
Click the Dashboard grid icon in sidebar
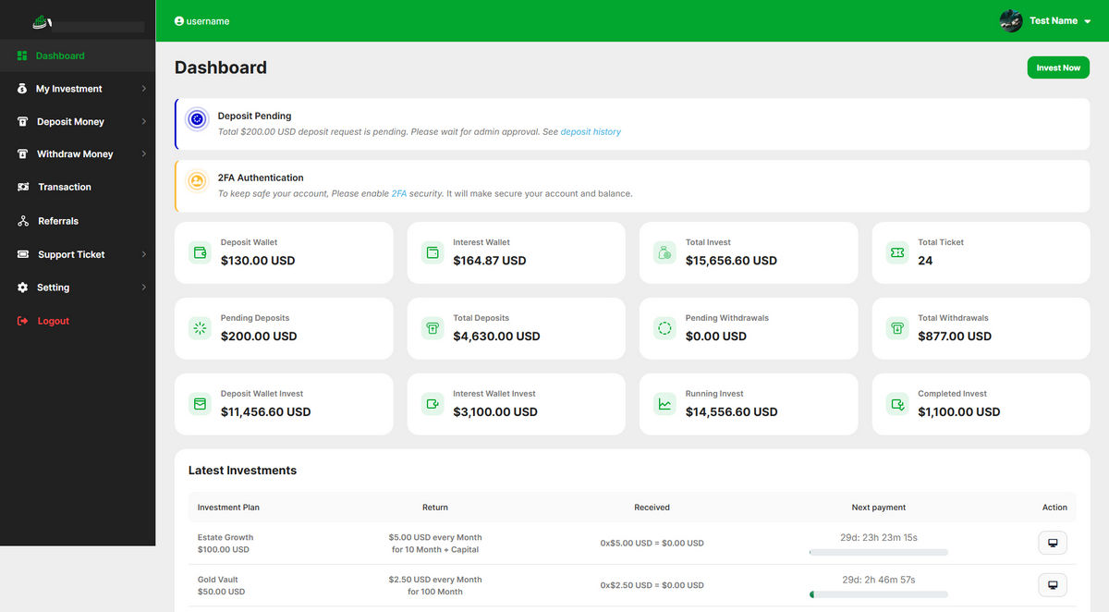coord(22,55)
